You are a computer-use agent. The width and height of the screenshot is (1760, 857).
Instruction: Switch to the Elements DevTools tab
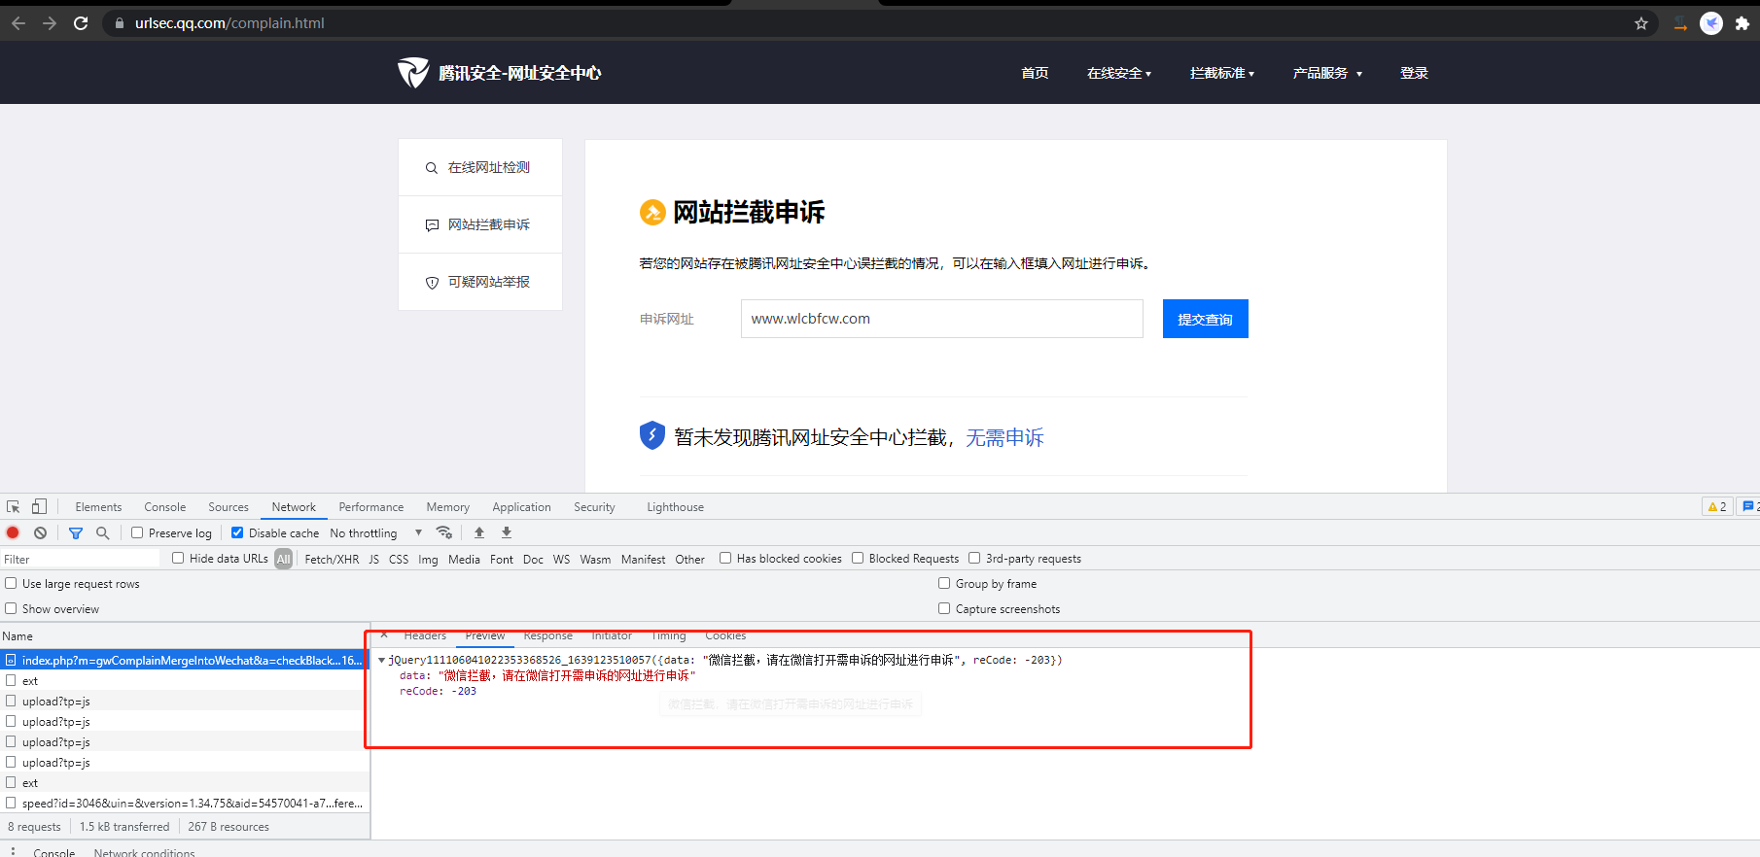[x=98, y=507]
